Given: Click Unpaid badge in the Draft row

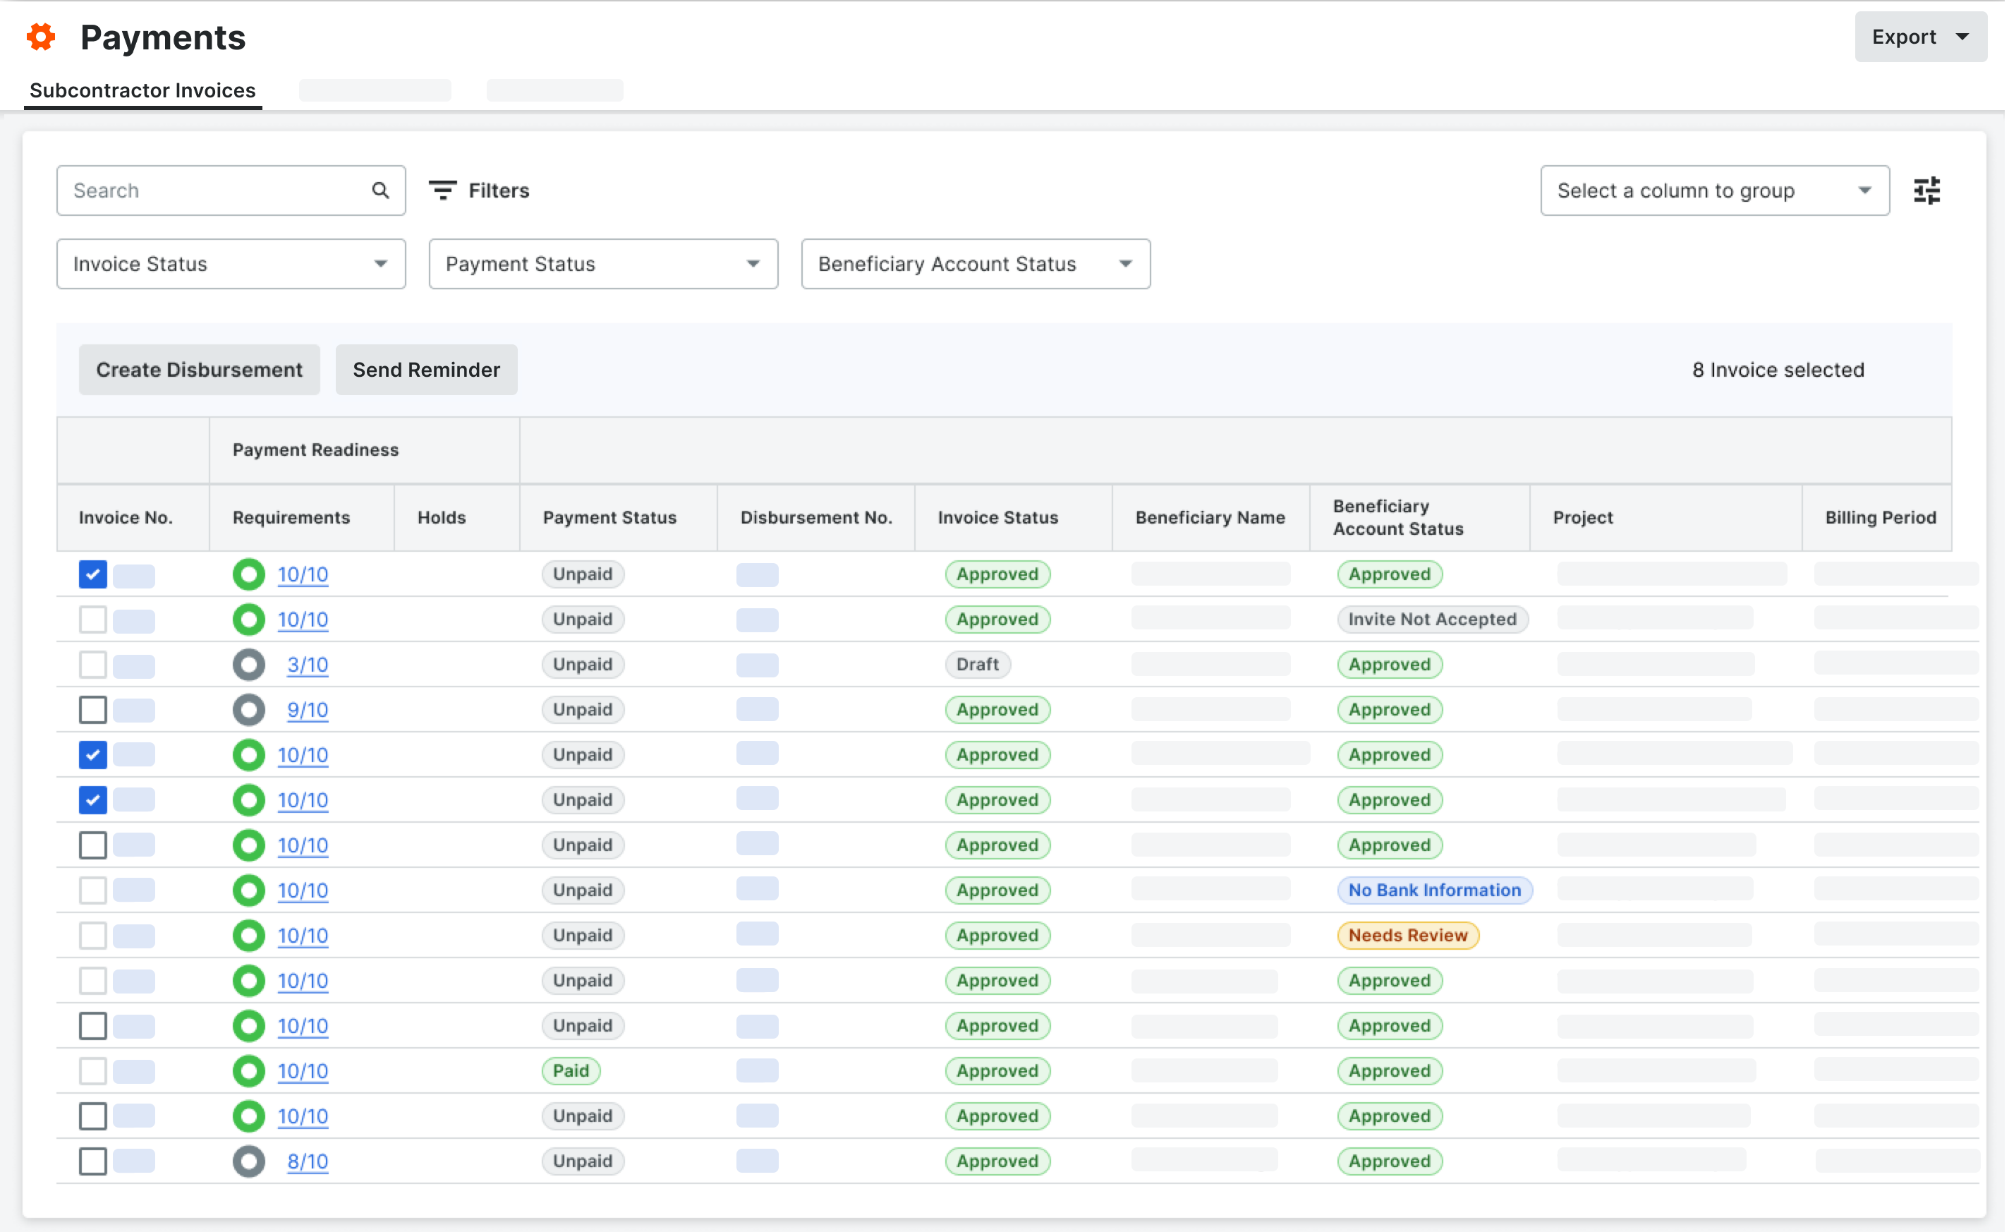Looking at the screenshot, I should 584,665.
